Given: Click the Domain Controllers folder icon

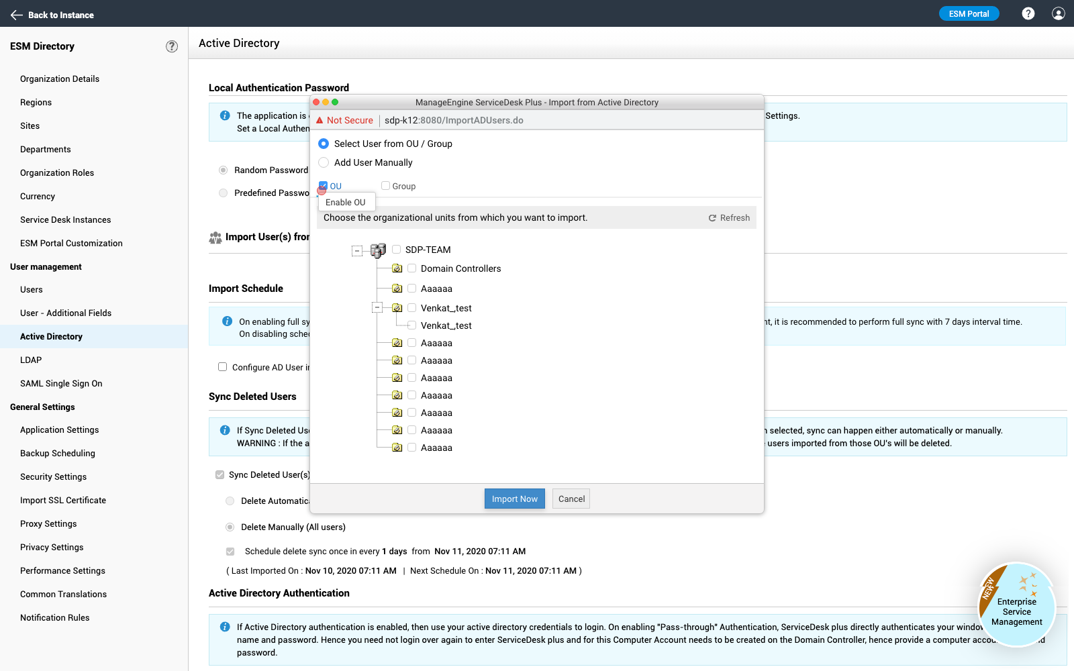Looking at the screenshot, I should click(x=397, y=268).
